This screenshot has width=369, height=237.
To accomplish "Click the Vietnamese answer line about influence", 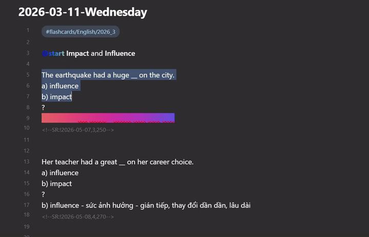I will coord(146,205).
